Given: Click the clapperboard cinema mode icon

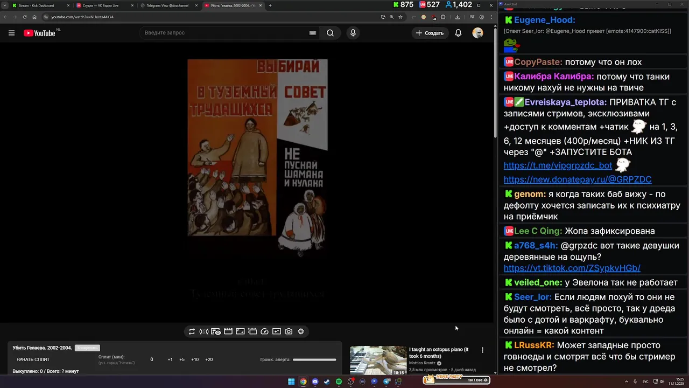Looking at the screenshot, I should [x=228, y=331].
